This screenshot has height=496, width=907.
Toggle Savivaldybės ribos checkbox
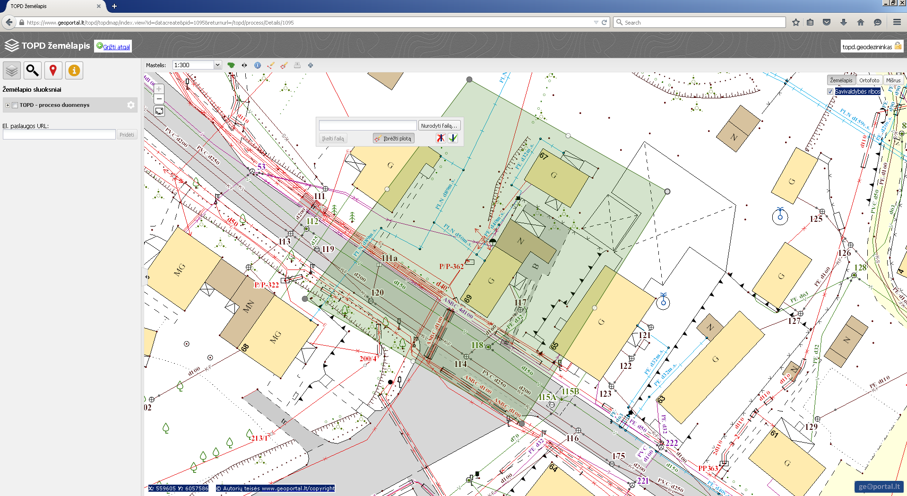tap(830, 92)
